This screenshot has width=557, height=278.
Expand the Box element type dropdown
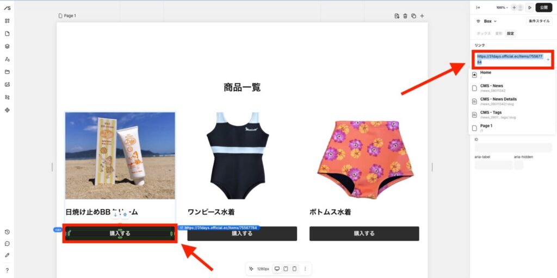490,21
